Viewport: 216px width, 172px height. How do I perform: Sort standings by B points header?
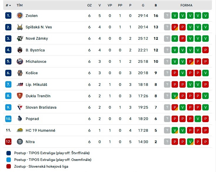click(x=156, y=5)
